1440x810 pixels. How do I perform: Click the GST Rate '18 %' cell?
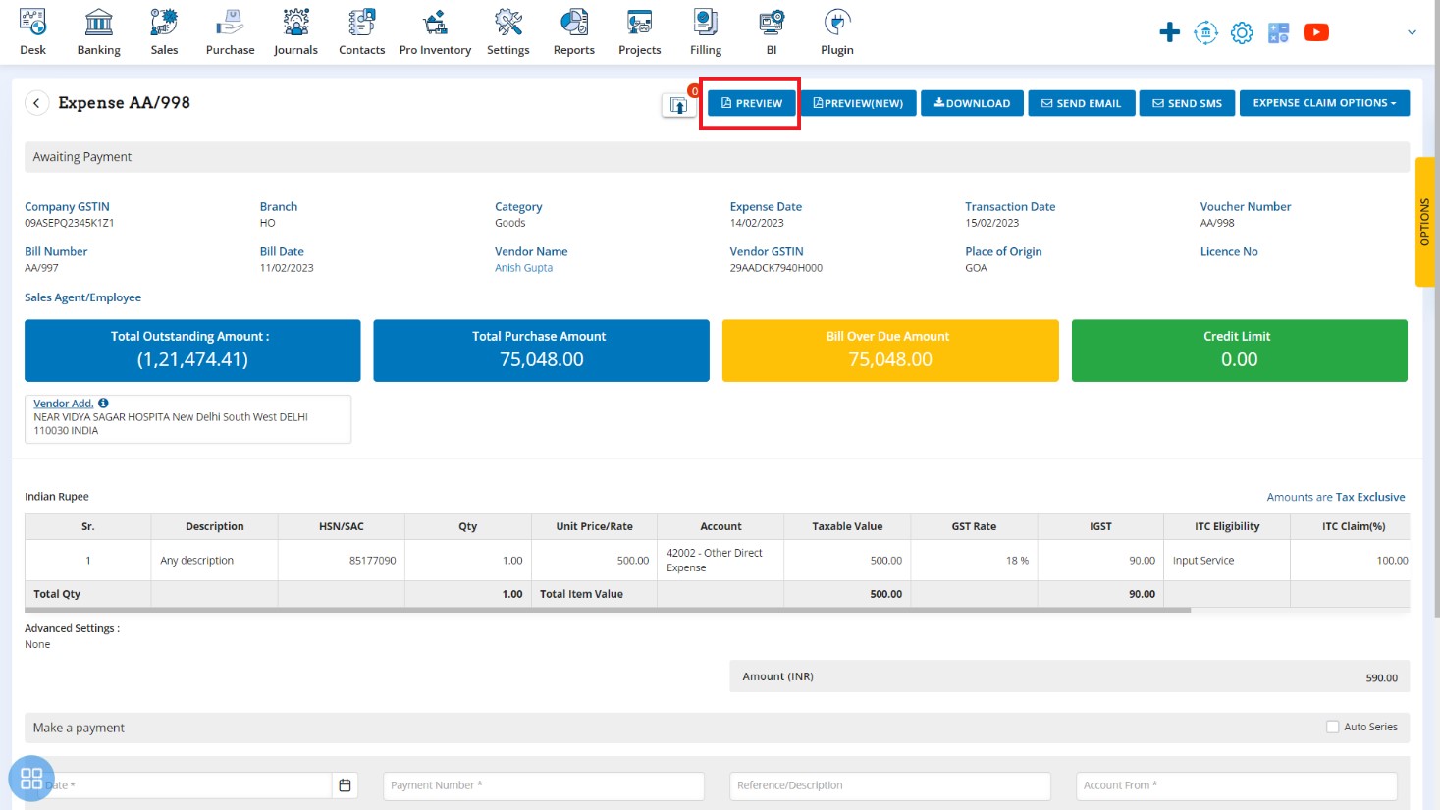pyautogui.click(x=974, y=561)
